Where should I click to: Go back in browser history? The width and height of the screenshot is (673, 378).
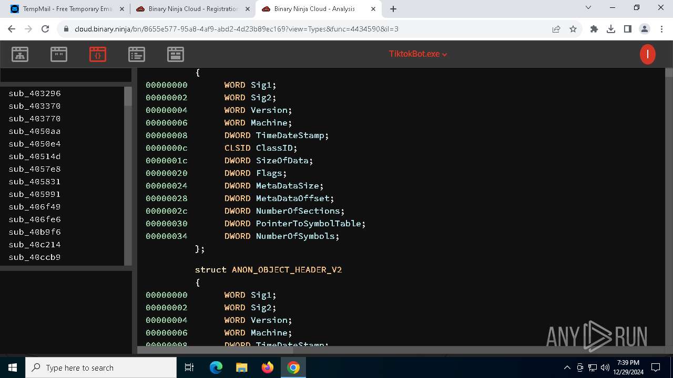click(12, 29)
